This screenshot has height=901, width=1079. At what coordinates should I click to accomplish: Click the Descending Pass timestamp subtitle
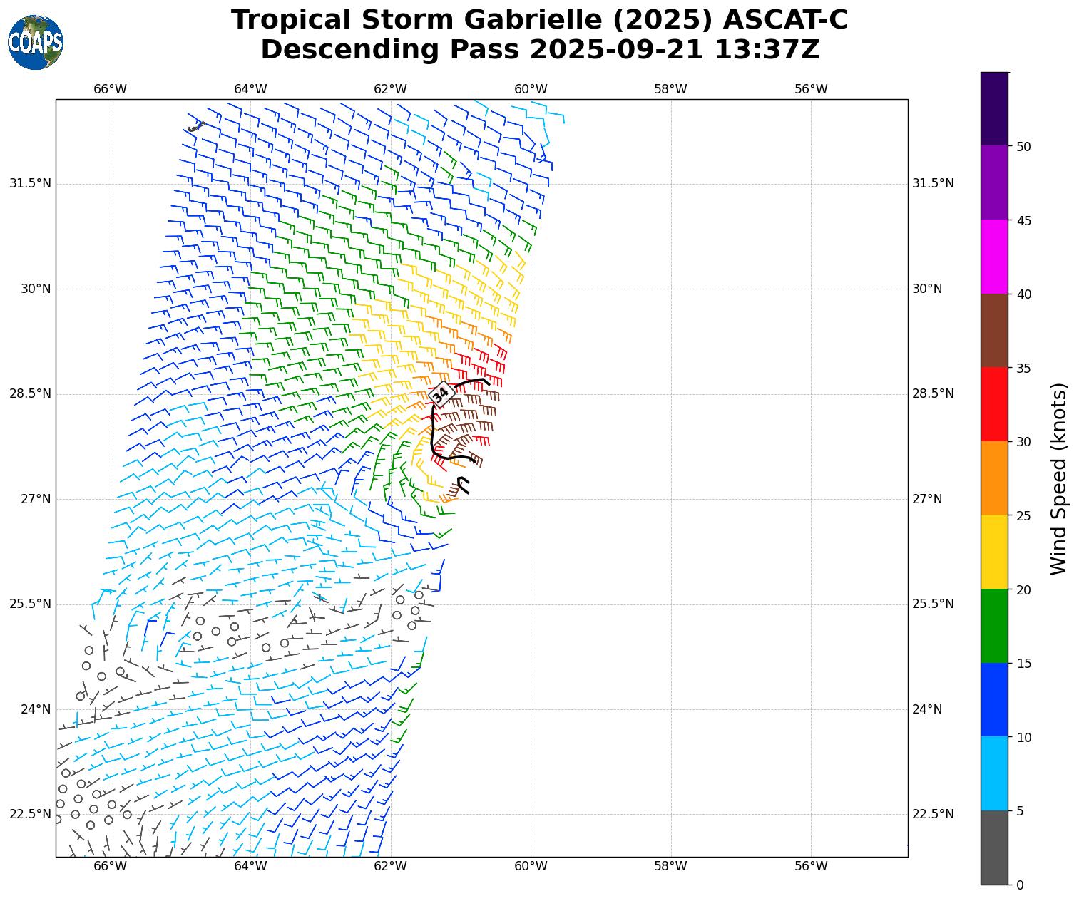tap(539, 50)
